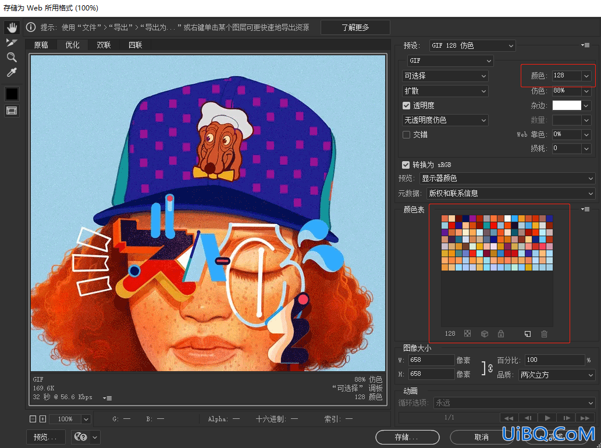Image resolution: width=601 pixels, height=448 pixels.
Task: Click the 存储... save button
Action: 407,437
